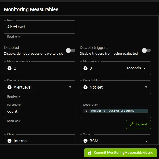The width and height of the screenshot is (159, 159).
Task: Open the Producer dropdown arrow
Action: pos(70,87)
